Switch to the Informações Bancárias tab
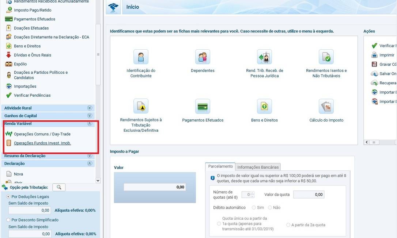397x238 pixels. click(x=258, y=167)
